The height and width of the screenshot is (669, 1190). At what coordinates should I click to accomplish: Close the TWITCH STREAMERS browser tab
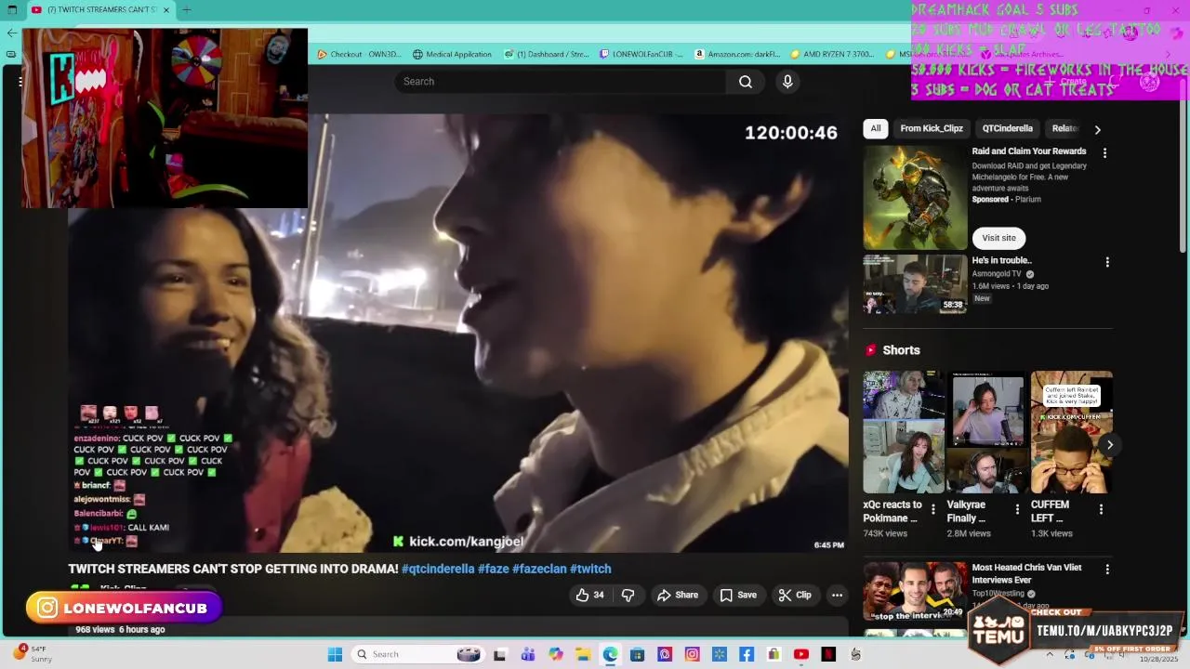click(x=166, y=9)
